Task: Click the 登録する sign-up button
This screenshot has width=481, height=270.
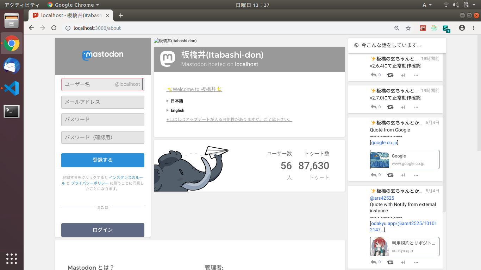Action: click(102, 160)
